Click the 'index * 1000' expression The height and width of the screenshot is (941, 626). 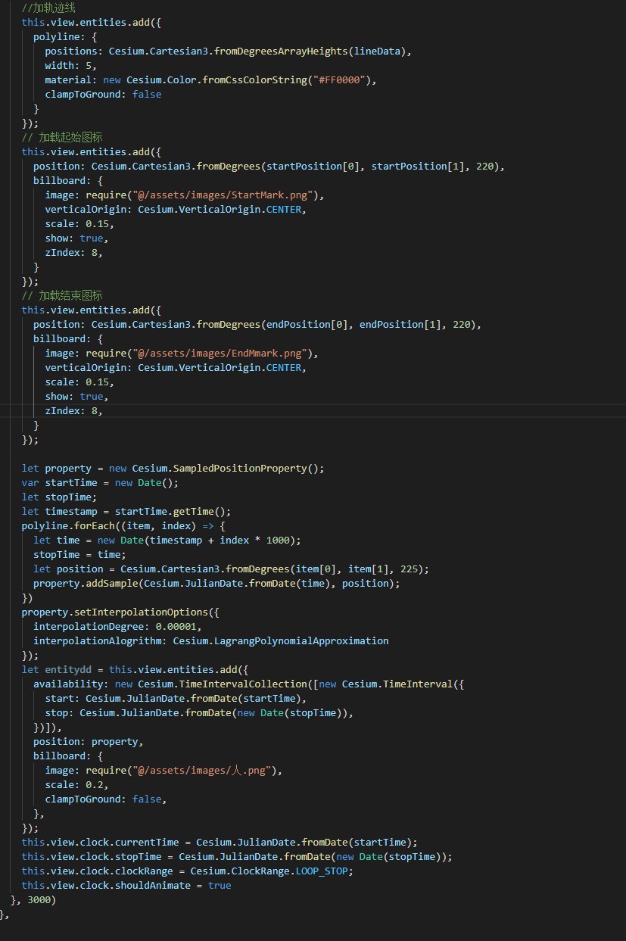pyautogui.click(x=254, y=541)
